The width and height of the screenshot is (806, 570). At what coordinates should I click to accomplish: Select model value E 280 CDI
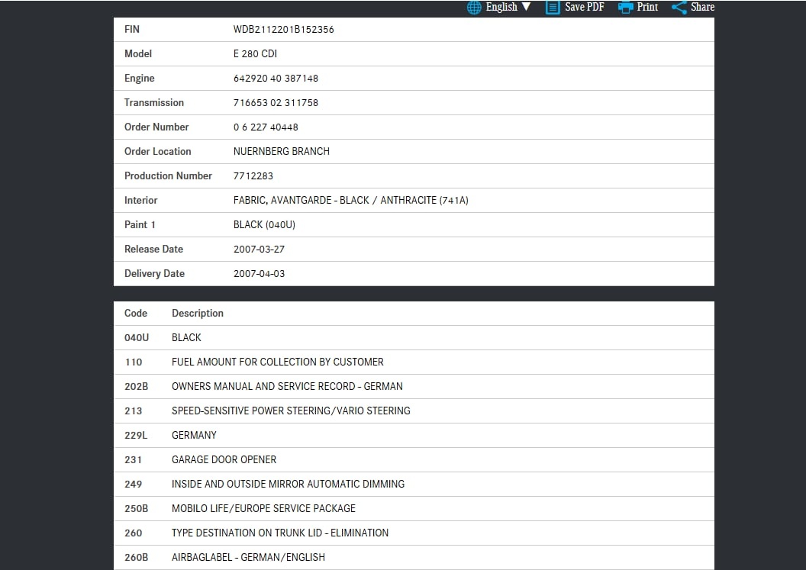pyautogui.click(x=255, y=53)
